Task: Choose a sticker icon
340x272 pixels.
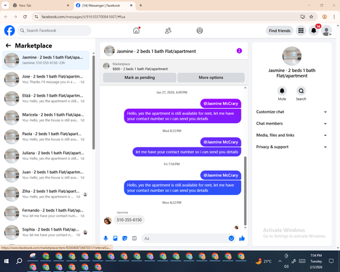Action: pyautogui.click(x=124, y=238)
